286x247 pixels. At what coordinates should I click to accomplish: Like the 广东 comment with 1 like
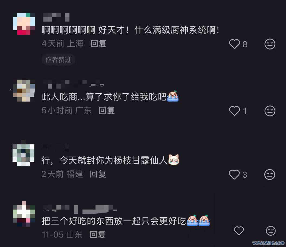(234, 111)
